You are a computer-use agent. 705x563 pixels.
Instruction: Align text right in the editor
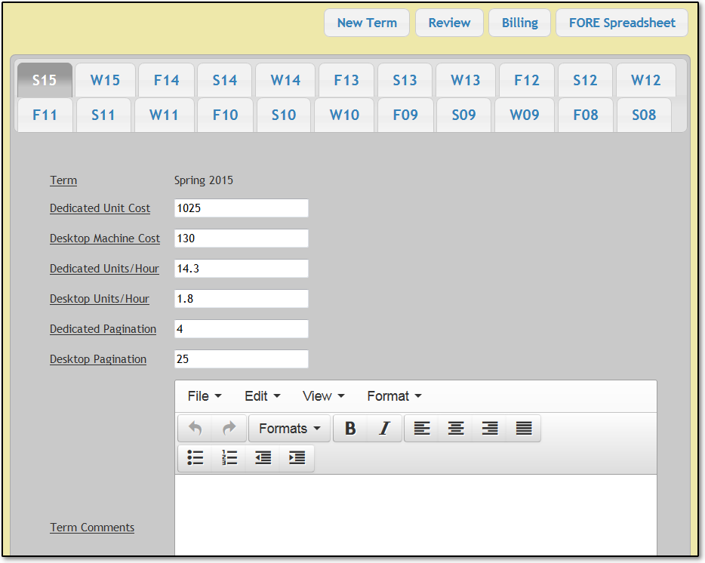(x=490, y=428)
